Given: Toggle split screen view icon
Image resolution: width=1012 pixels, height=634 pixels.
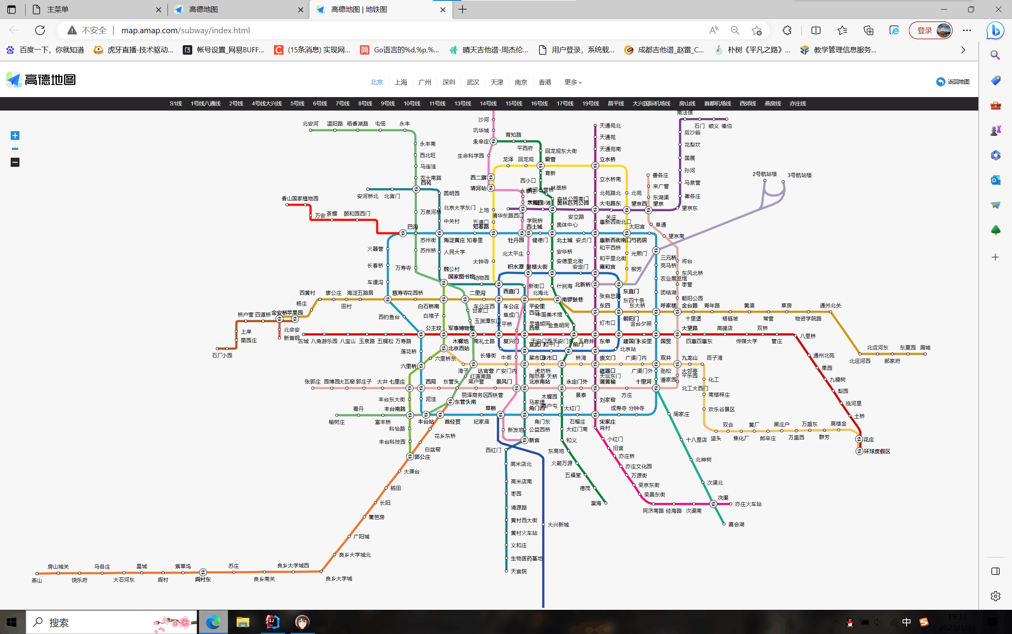Looking at the screenshot, I should coord(816,30).
